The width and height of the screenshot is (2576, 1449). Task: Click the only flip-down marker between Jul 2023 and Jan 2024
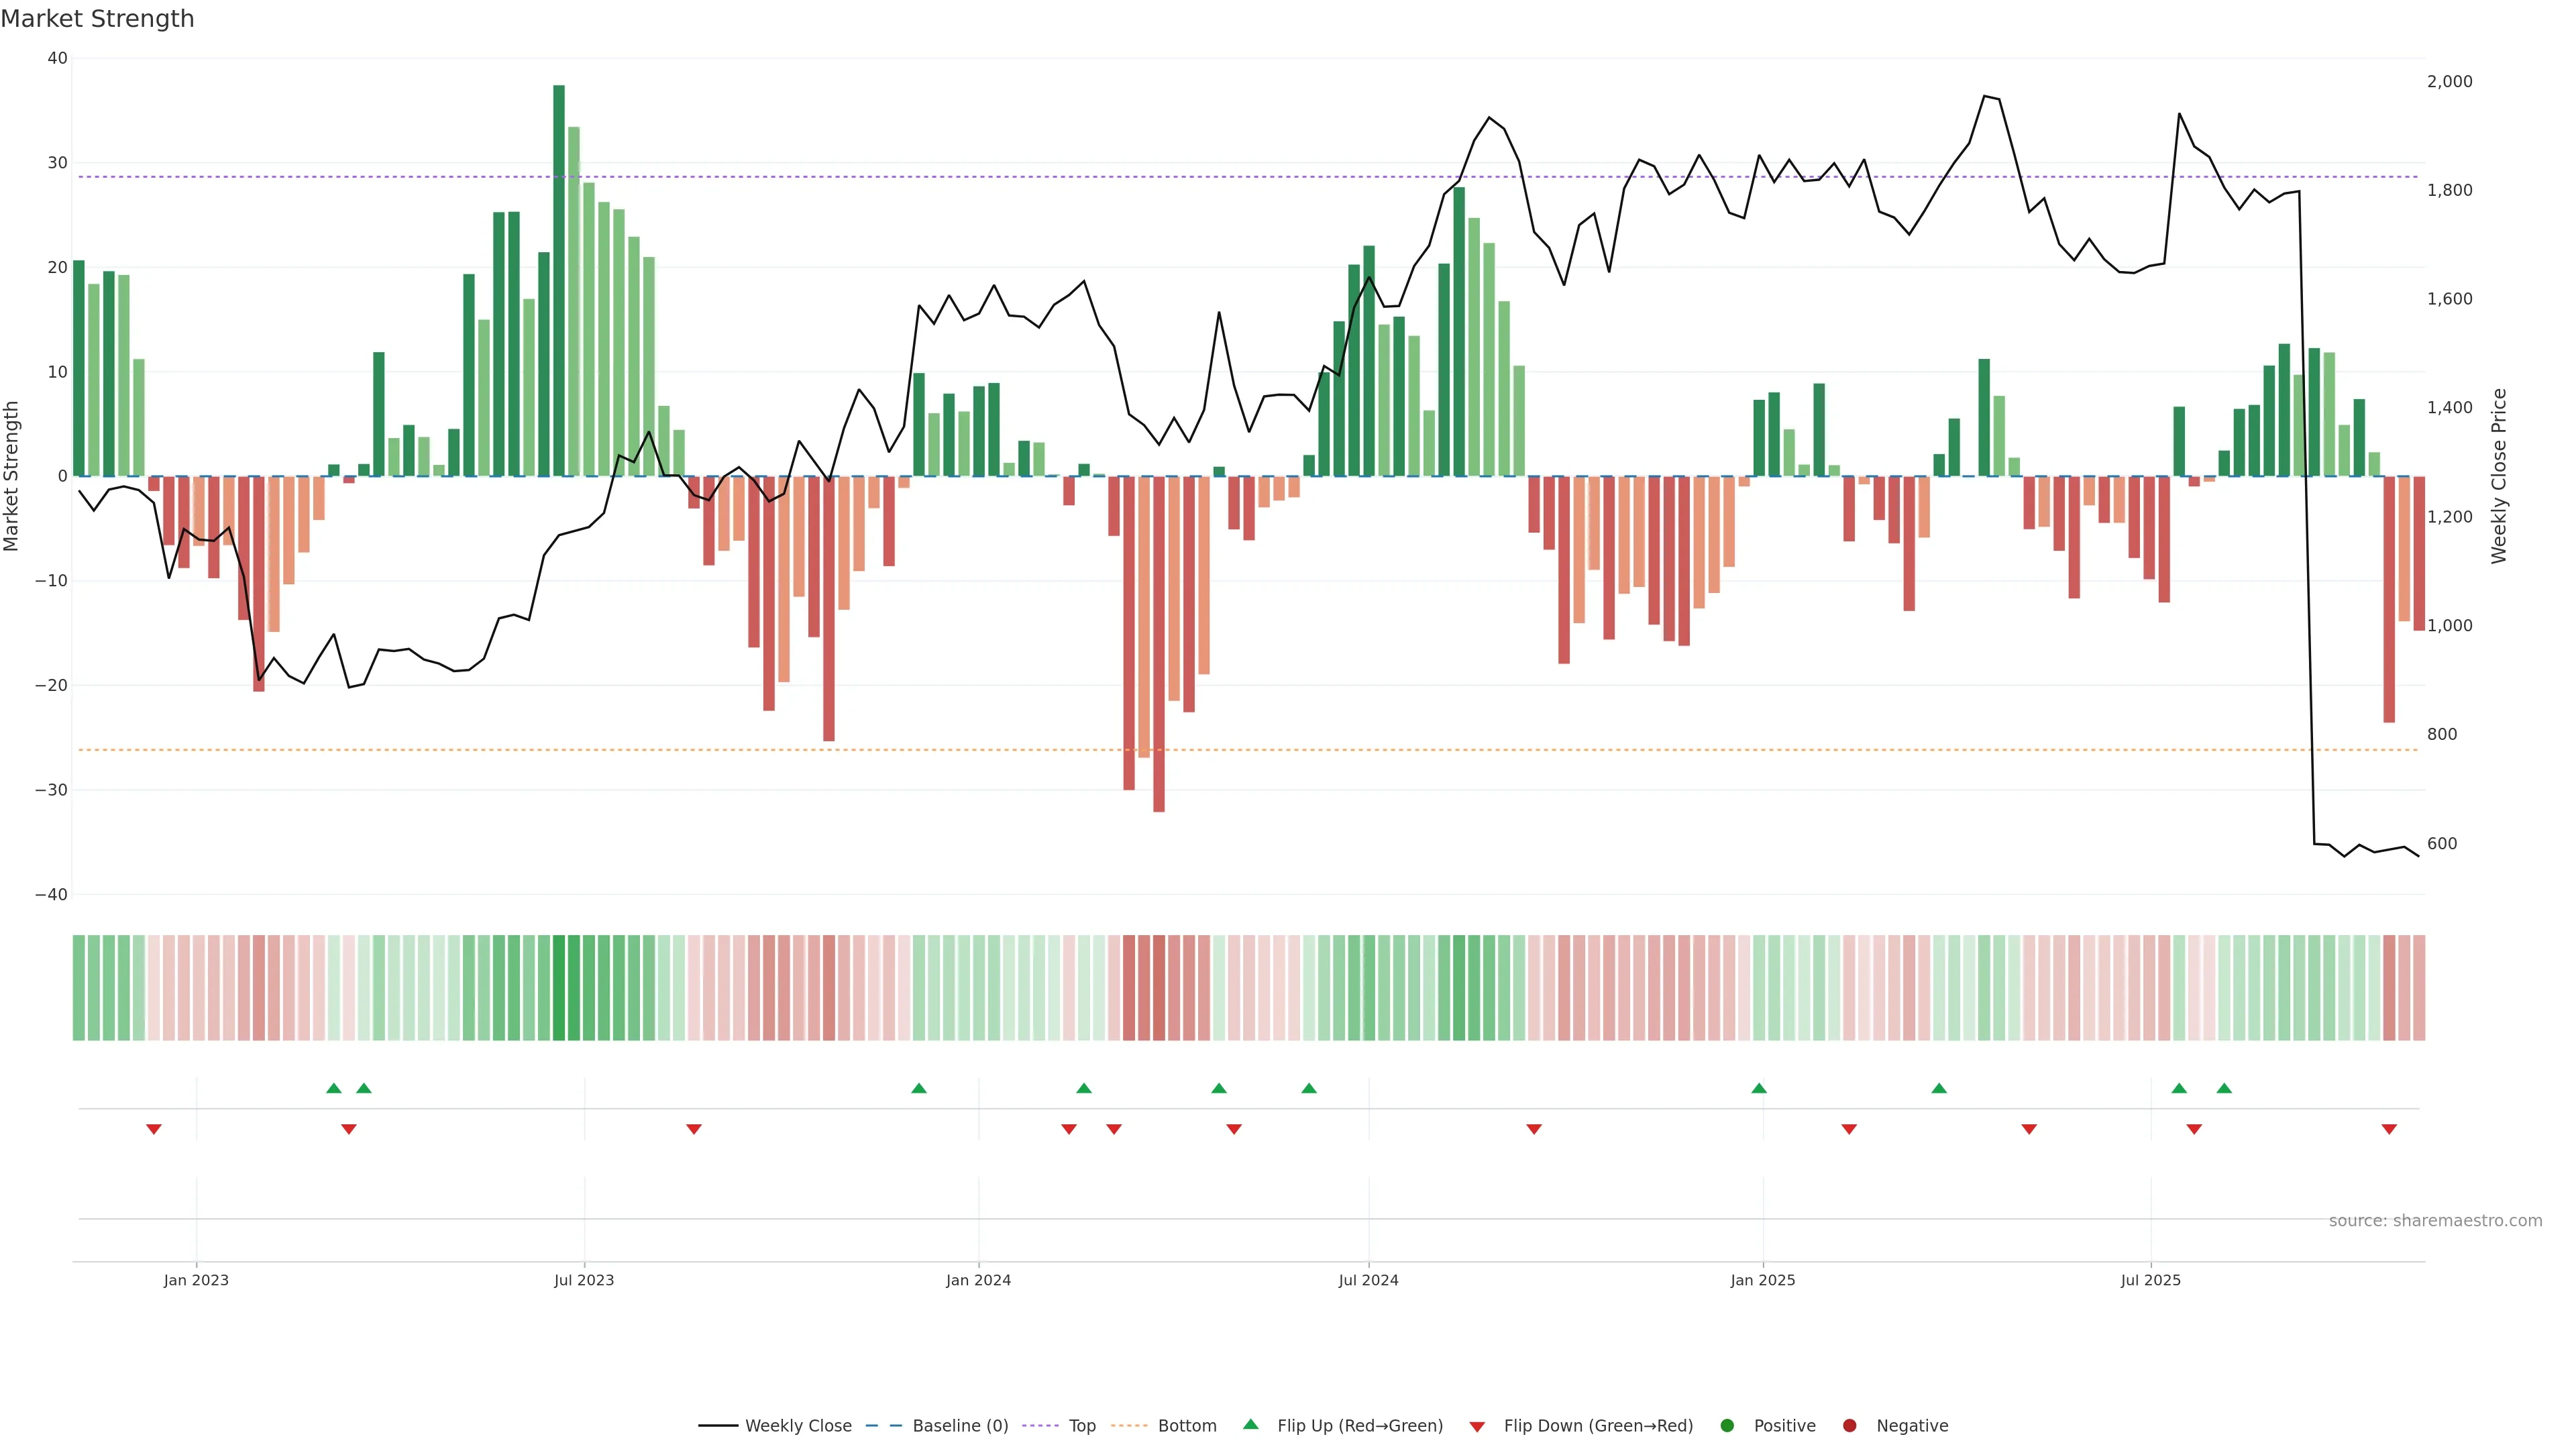tap(694, 1129)
